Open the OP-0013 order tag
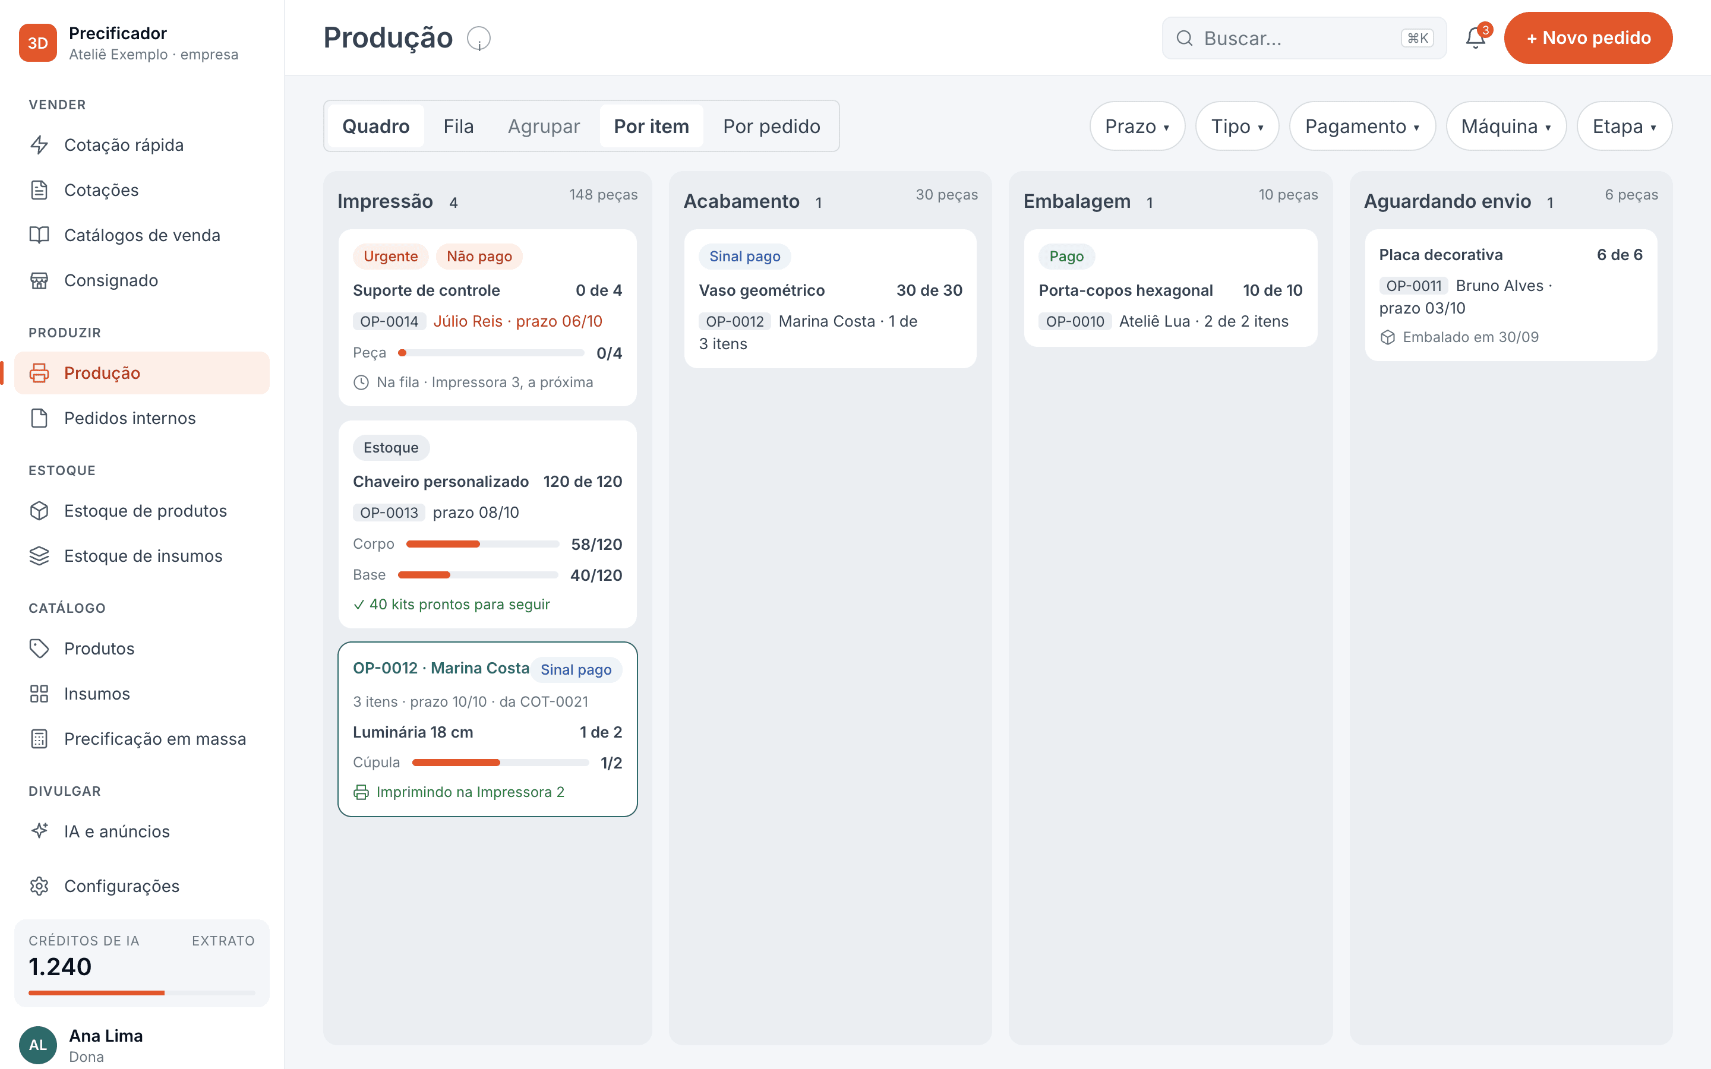 (389, 513)
